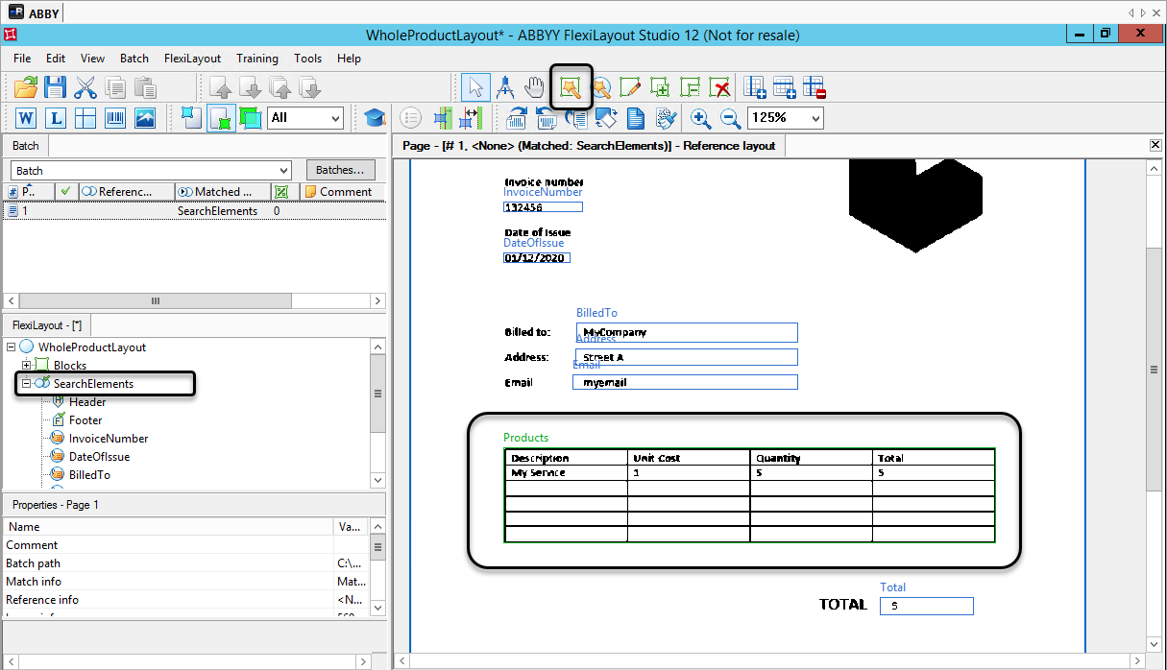Image resolution: width=1167 pixels, height=670 pixels.
Task: Toggle the blue blocks display button
Action: (192, 118)
